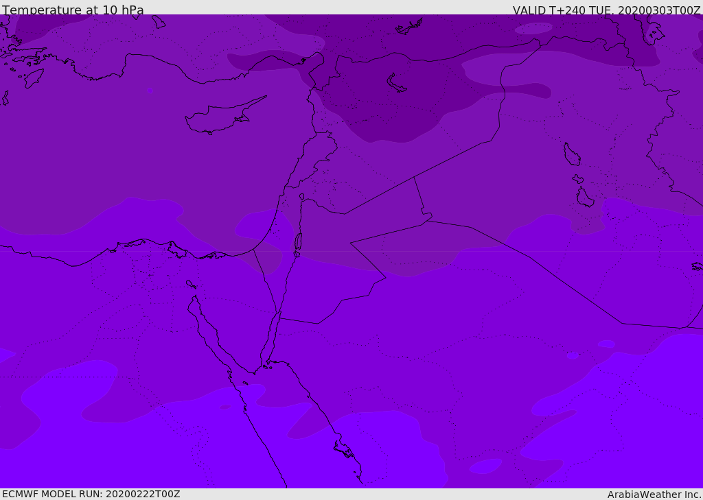Click the 'ArabiaWeather Inc' credit text

click(x=654, y=495)
